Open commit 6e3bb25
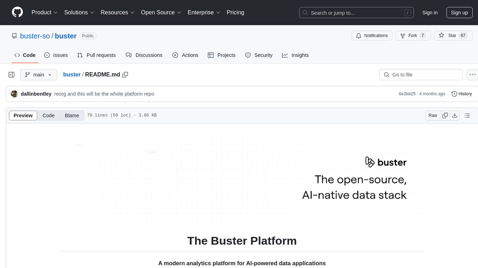478x268 pixels. coord(407,94)
